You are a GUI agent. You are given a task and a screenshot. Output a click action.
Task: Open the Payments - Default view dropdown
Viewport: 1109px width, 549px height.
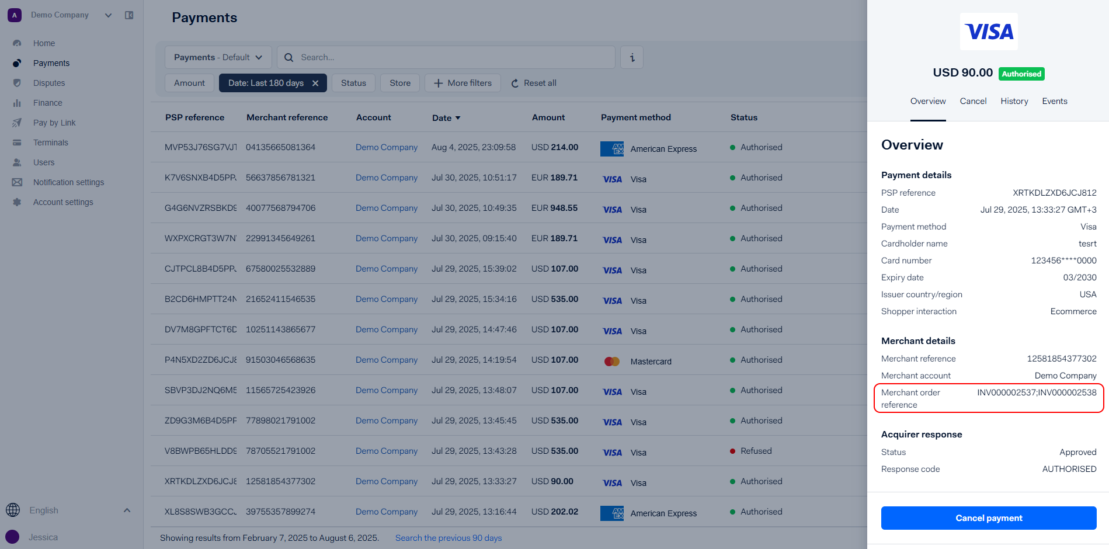218,57
